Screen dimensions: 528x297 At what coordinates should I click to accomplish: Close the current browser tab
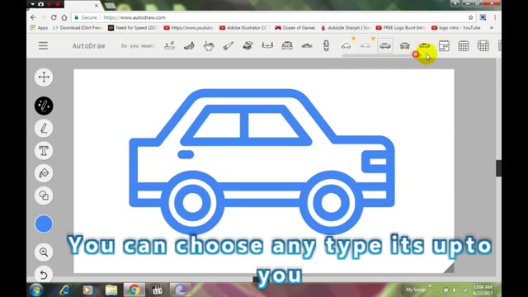point(97,6)
